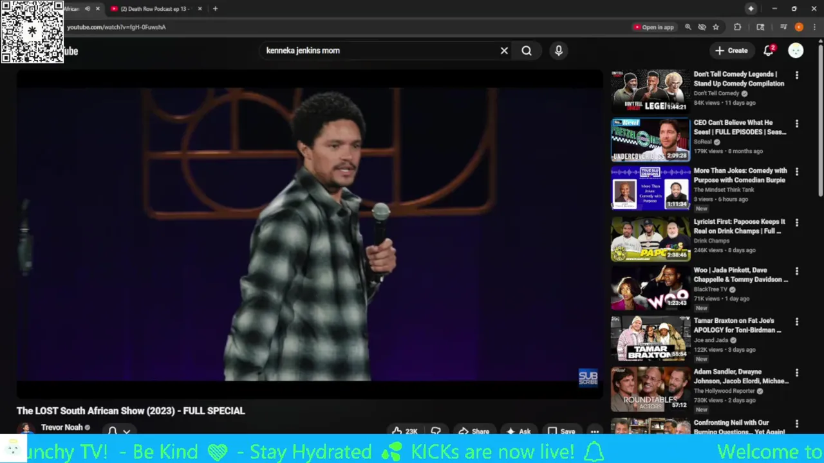Image resolution: width=824 pixels, height=463 pixels.
Task: Open options menu for Woo Jada Pinkett video
Action: click(x=797, y=271)
